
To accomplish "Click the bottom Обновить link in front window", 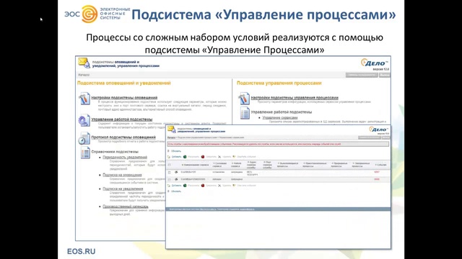I will (x=176, y=191).
